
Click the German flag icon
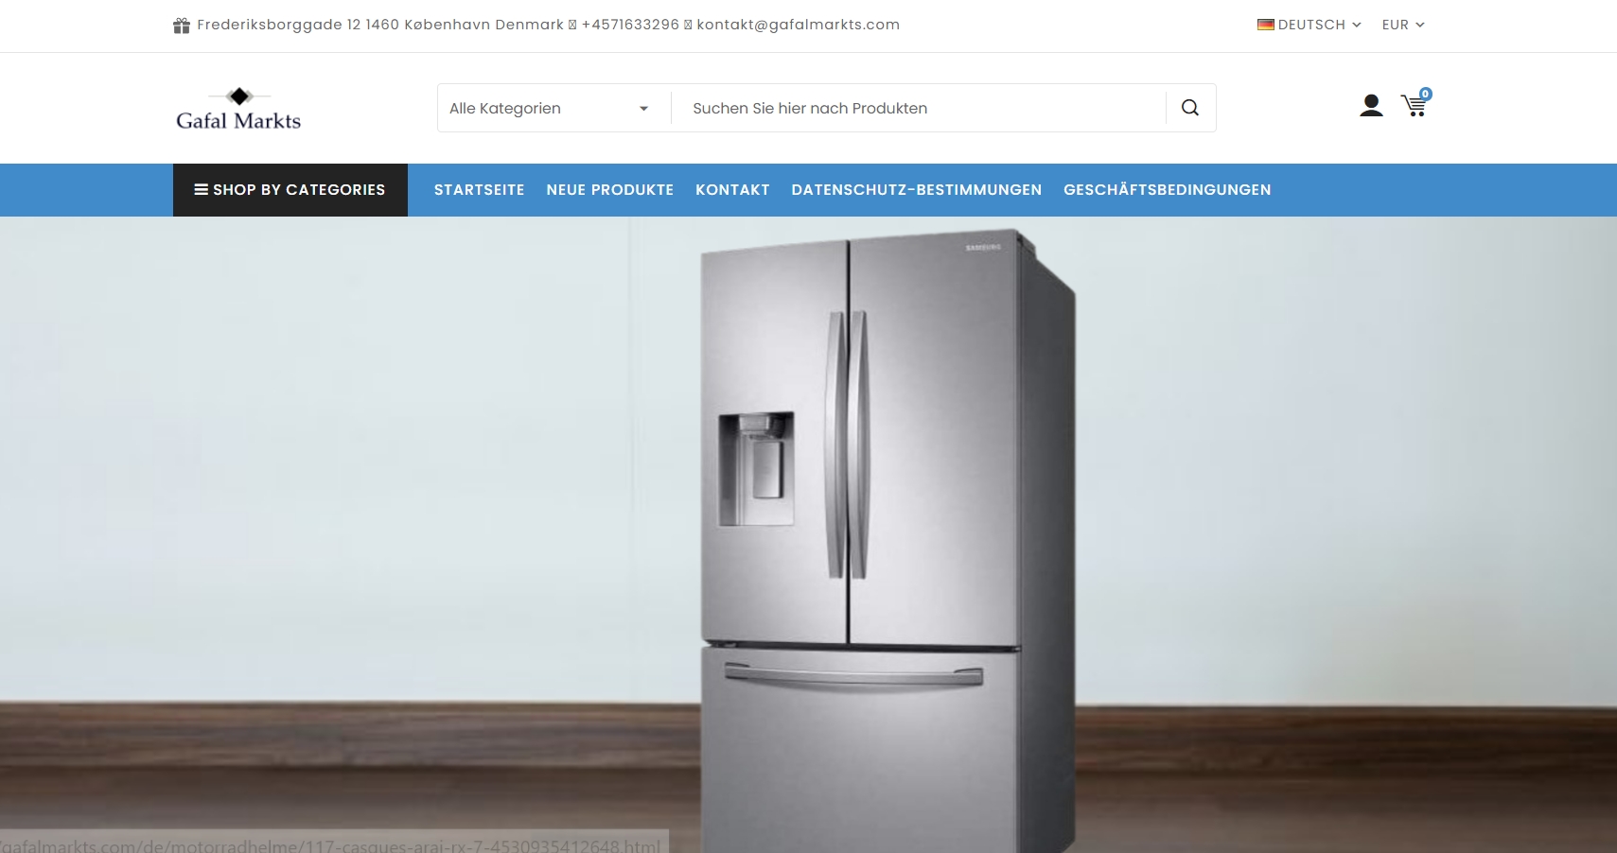(x=1265, y=25)
